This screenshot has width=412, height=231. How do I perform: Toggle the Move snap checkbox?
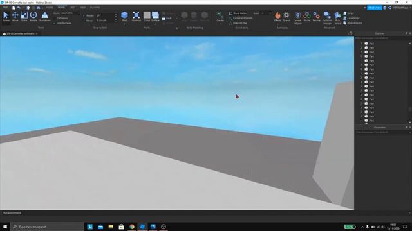point(84,21)
